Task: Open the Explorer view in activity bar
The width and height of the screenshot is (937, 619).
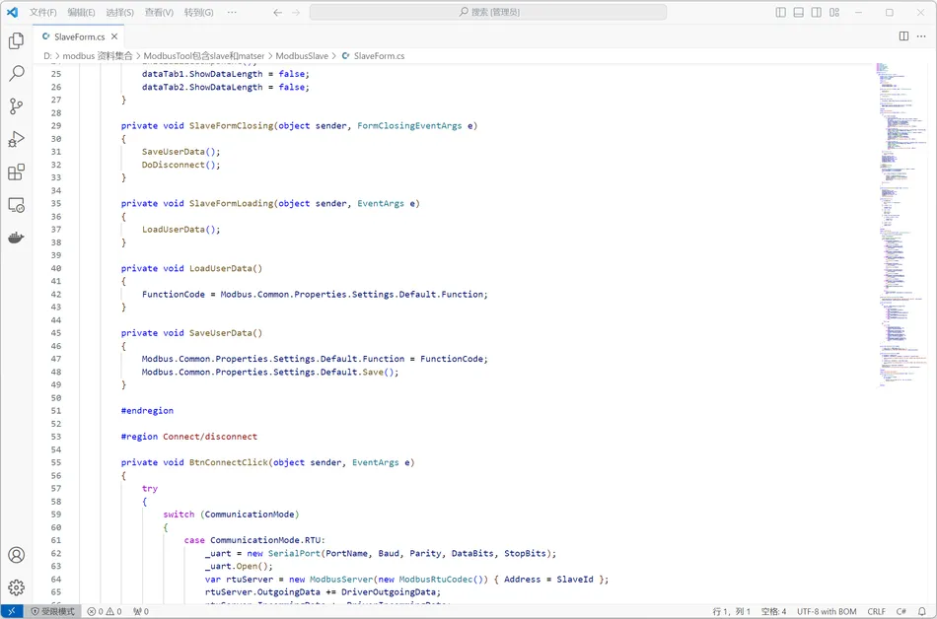Action: (16, 40)
